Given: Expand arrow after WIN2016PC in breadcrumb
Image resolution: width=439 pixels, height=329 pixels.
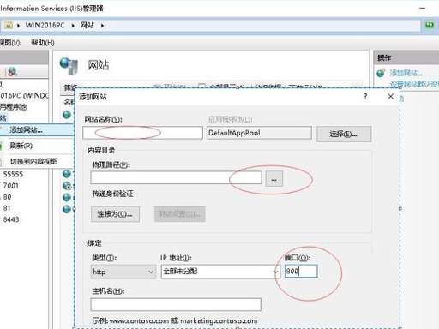Looking at the screenshot, I should point(73,26).
